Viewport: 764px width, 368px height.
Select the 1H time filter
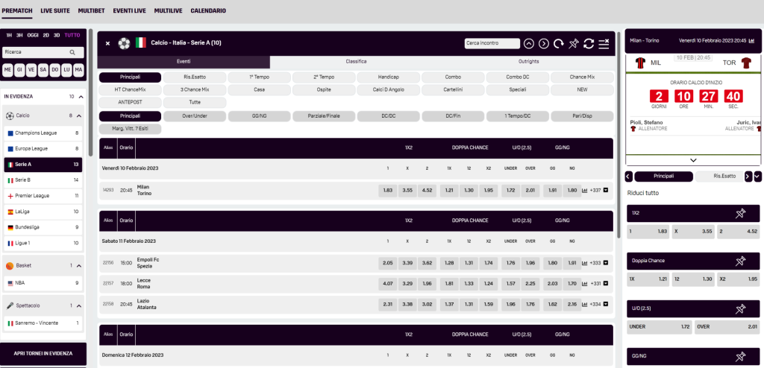click(9, 35)
